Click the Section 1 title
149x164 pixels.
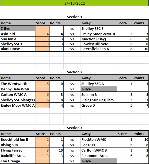(75, 17)
